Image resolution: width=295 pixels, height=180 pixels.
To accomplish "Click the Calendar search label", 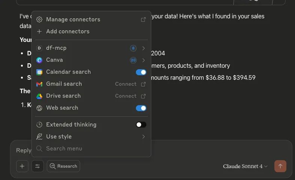I will click(69, 72).
